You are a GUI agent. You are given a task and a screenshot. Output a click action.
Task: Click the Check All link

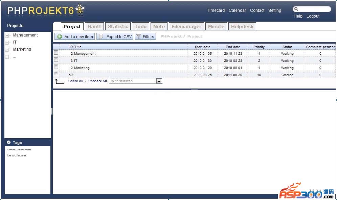(x=76, y=81)
